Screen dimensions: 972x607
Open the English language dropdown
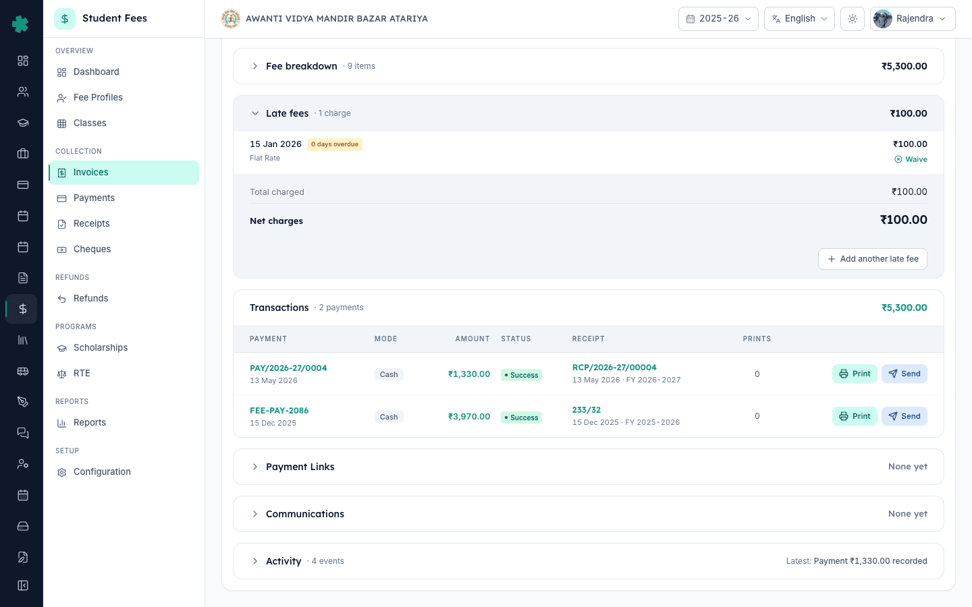point(799,19)
